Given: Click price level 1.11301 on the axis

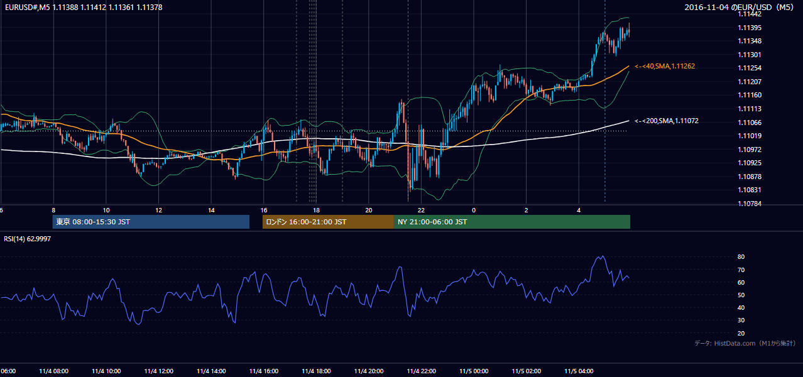Looking at the screenshot, I should click(x=749, y=55).
